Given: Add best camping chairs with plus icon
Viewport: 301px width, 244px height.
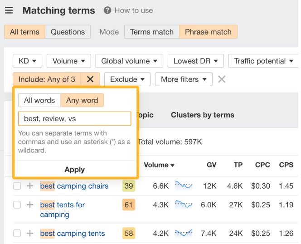Looking at the screenshot, I should pos(30,186).
